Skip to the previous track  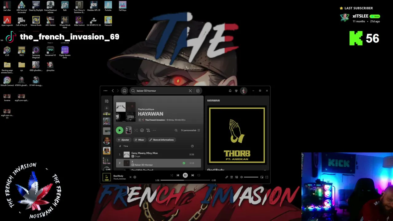(178, 175)
